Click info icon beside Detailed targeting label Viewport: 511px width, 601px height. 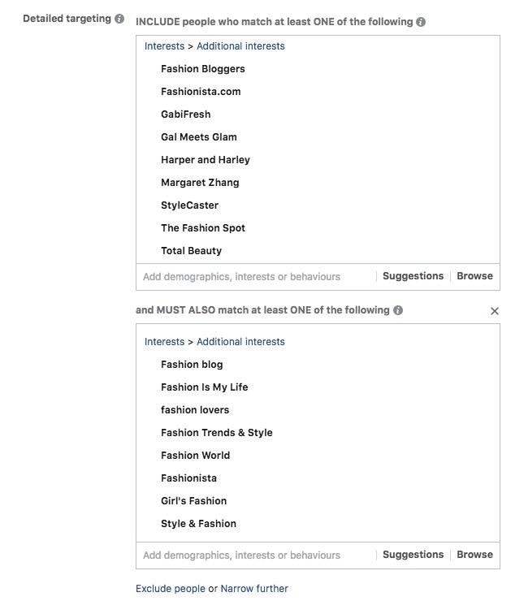tap(120, 18)
